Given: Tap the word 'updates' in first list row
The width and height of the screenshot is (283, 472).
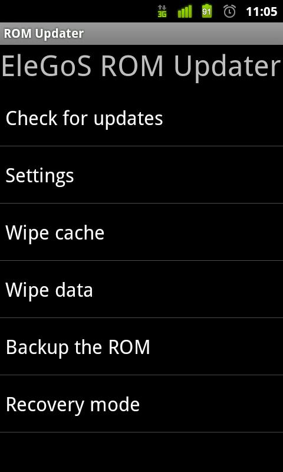Looking at the screenshot, I should coord(128,119).
